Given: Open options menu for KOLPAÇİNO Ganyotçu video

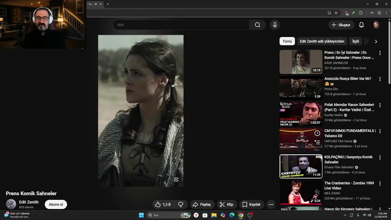Looking at the screenshot, I should point(380,157).
